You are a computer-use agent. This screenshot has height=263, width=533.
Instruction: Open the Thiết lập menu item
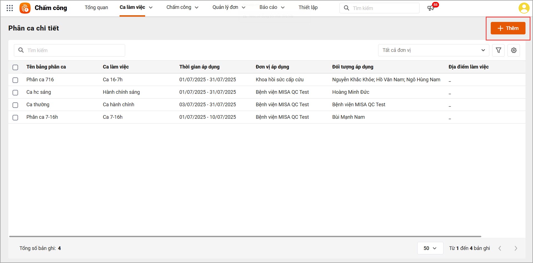click(x=308, y=7)
